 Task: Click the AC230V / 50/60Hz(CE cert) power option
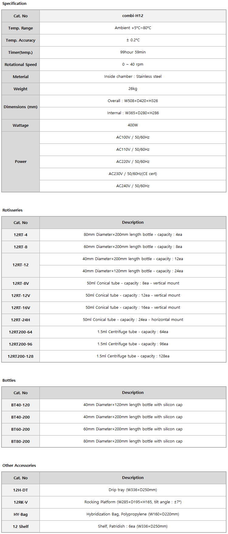click(133, 174)
